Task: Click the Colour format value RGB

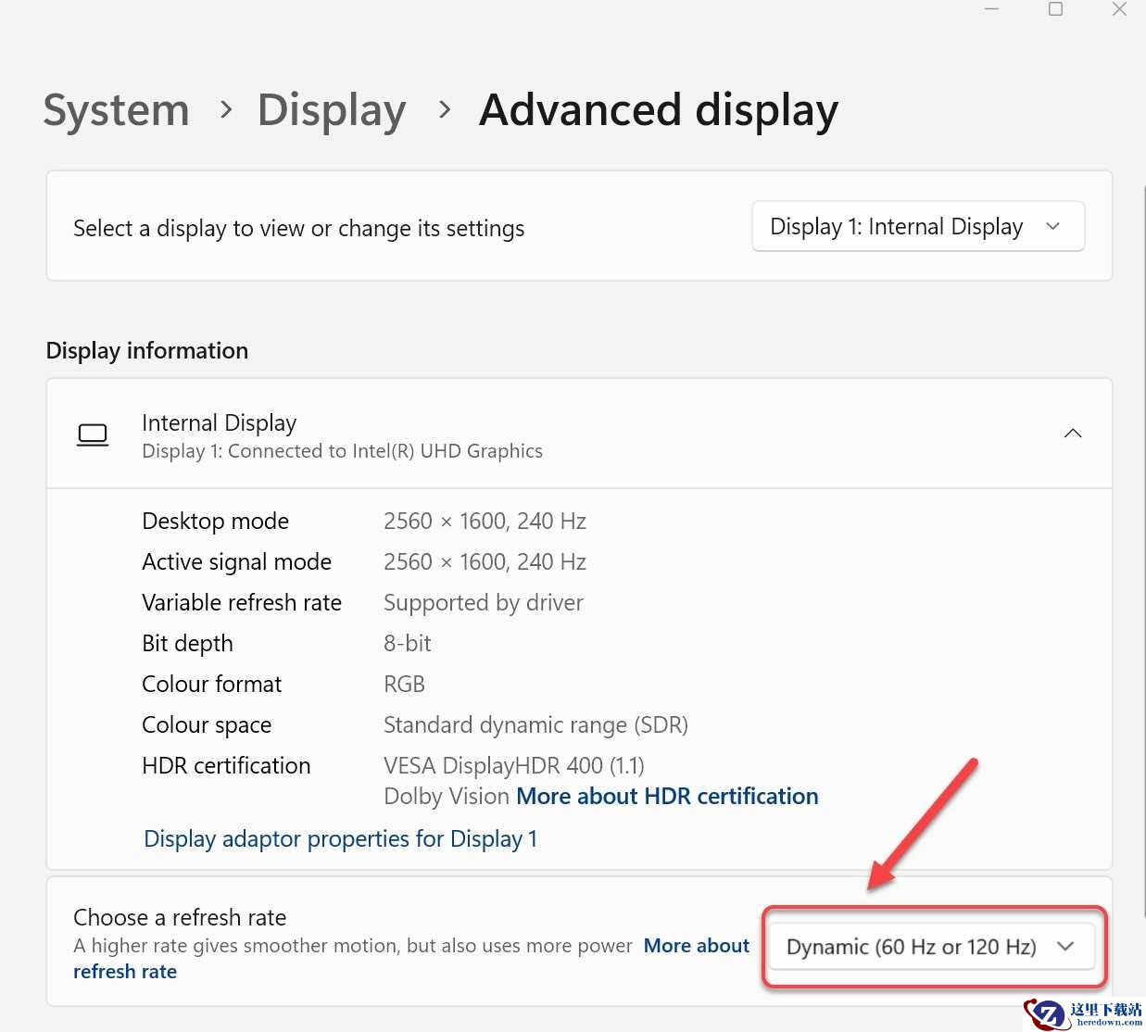Action: click(x=404, y=684)
